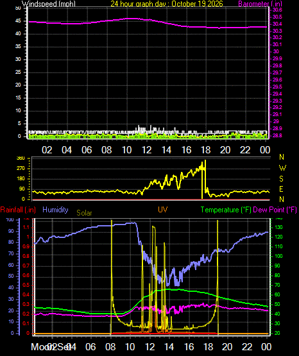Viewport: 299px width, 356px height.
Task: Click the 30.4 value on barometer scale
Action: tap(277, 24)
